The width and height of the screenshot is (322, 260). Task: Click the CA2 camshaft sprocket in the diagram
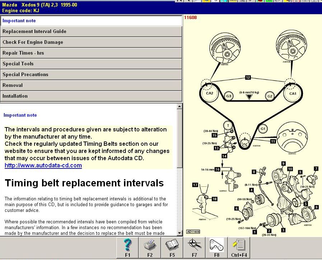(x=210, y=93)
